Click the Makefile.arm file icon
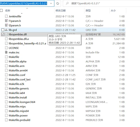The image size is (140, 127). (6, 66)
